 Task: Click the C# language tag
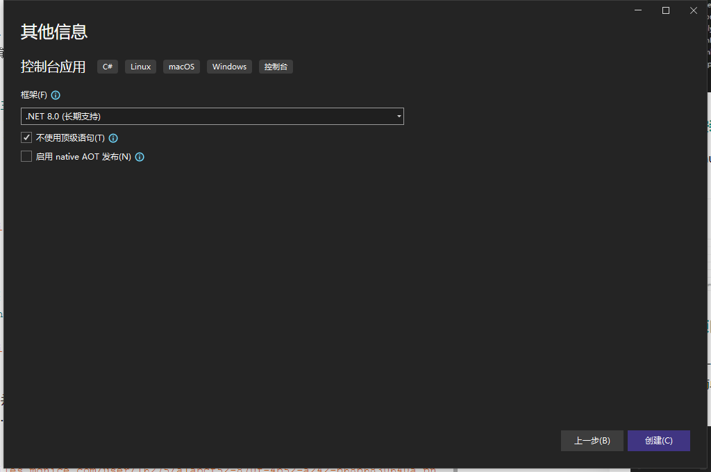[107, 67]
